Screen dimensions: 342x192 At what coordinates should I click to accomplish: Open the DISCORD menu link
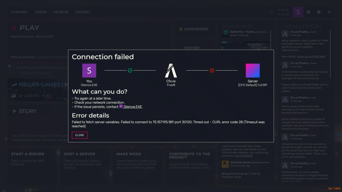(x=82, y=12)
